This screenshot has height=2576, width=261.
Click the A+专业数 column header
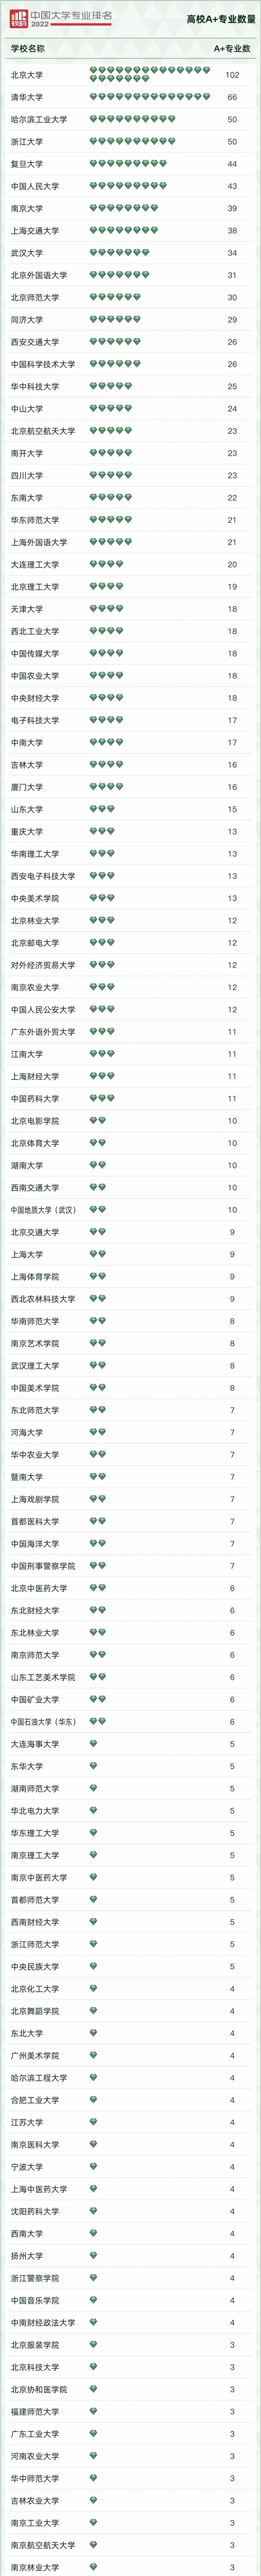tap(232, 48)
